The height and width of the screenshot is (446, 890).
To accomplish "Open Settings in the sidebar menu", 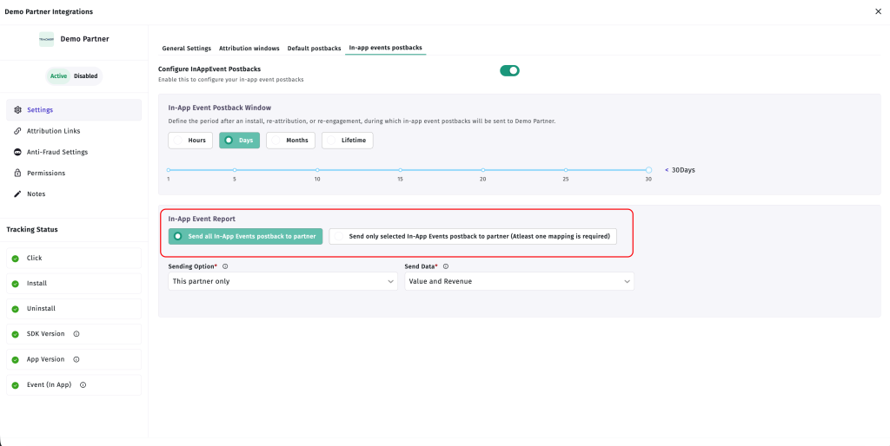I will click(74, 110).
